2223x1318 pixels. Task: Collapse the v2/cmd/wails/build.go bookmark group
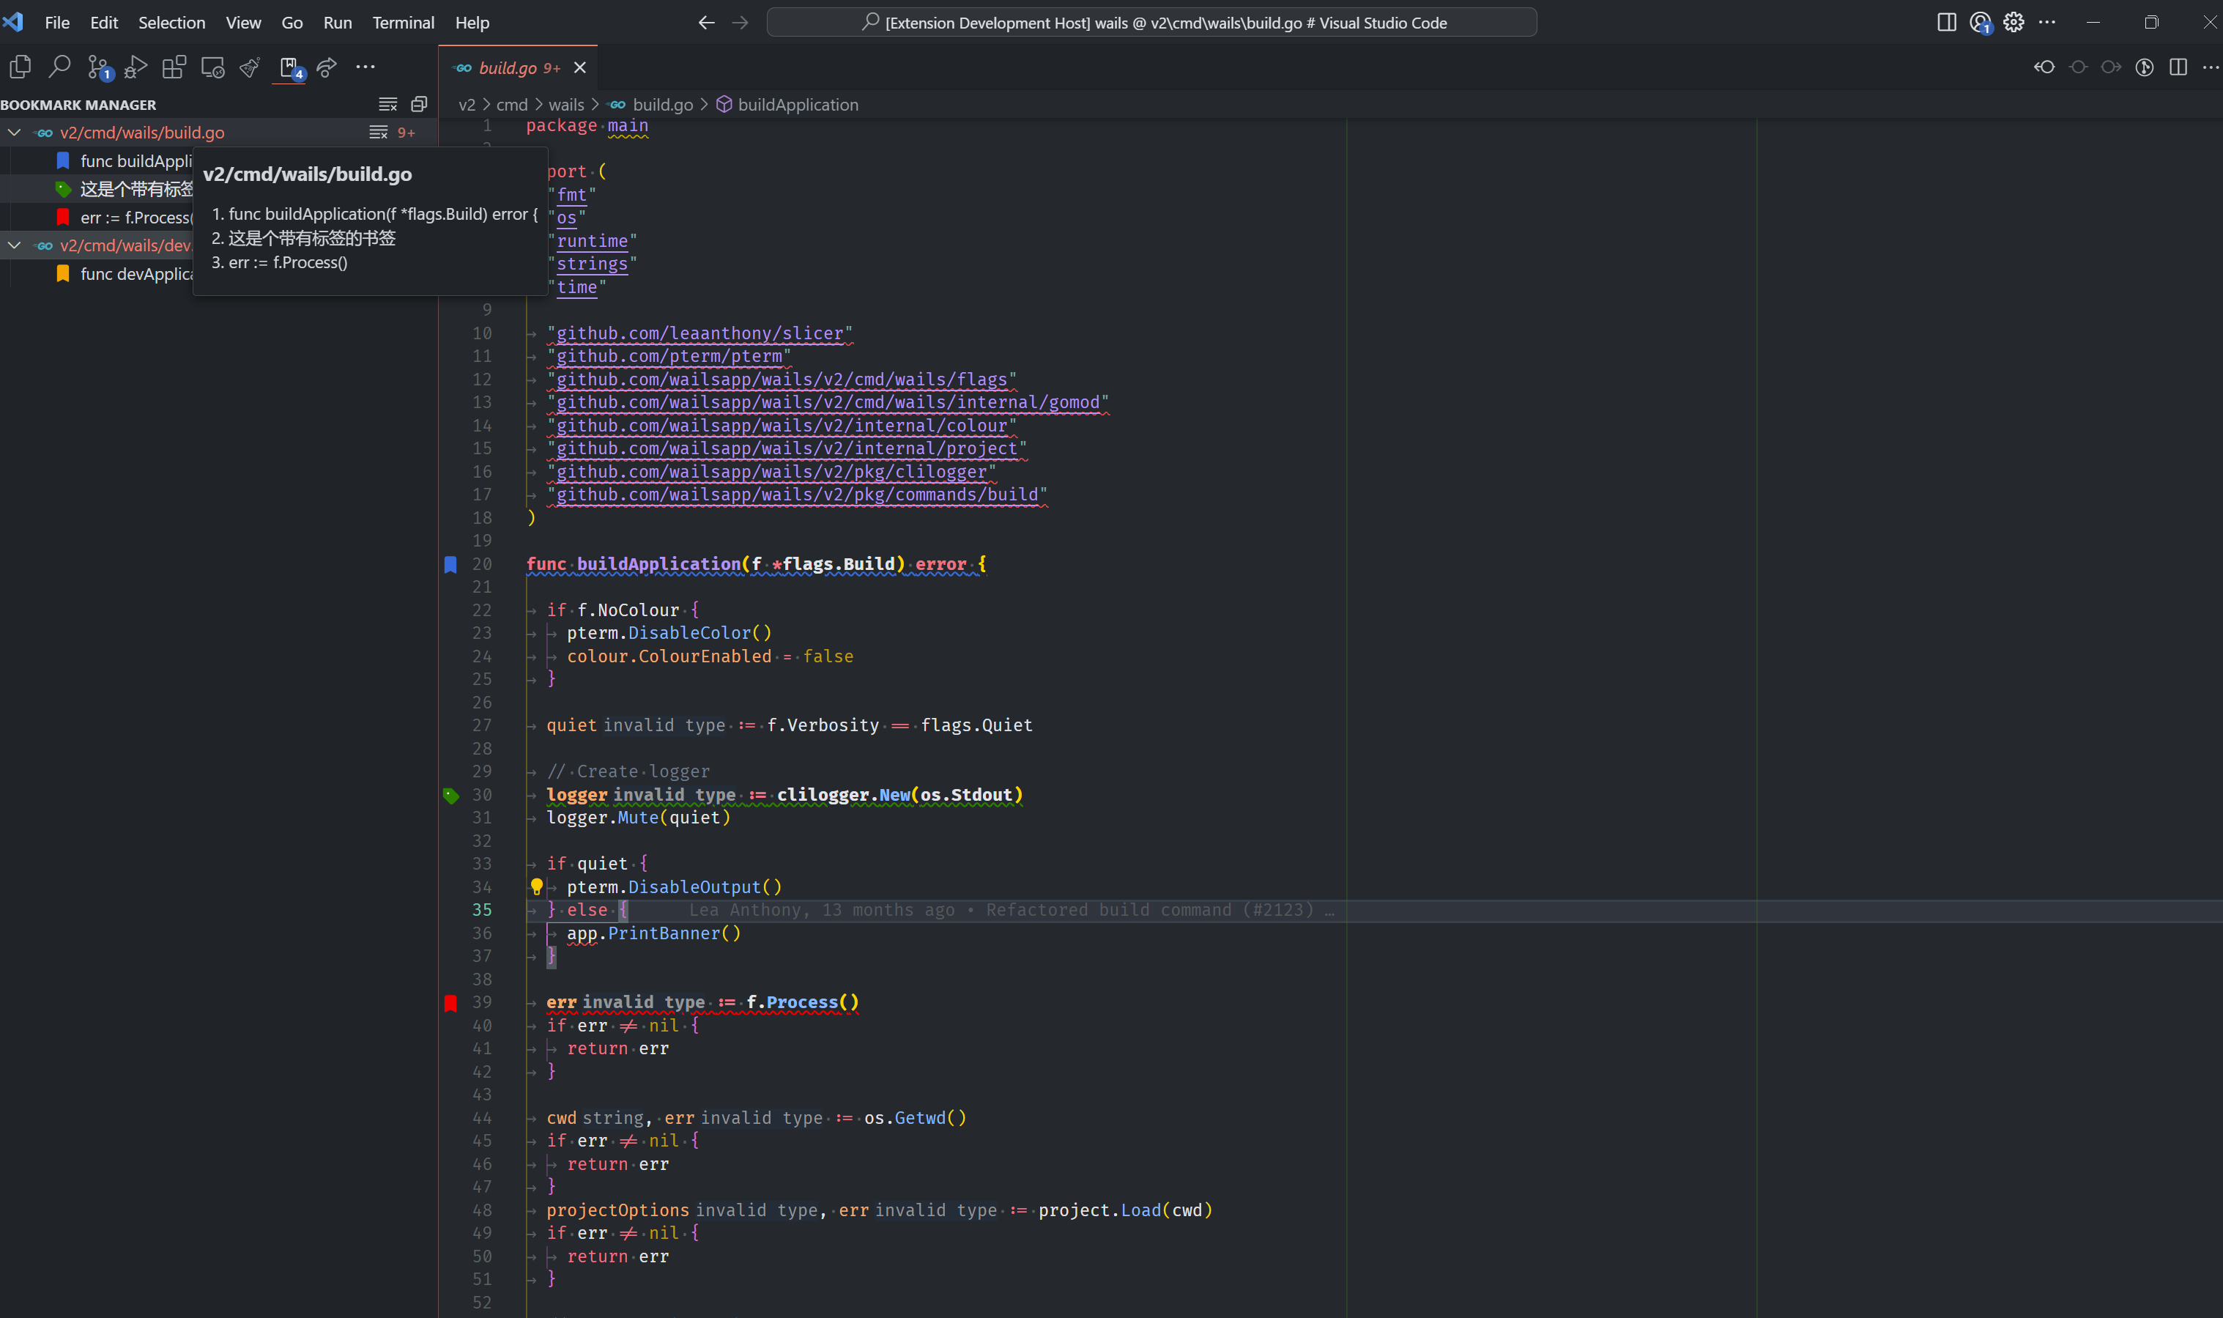coord(15,133)
